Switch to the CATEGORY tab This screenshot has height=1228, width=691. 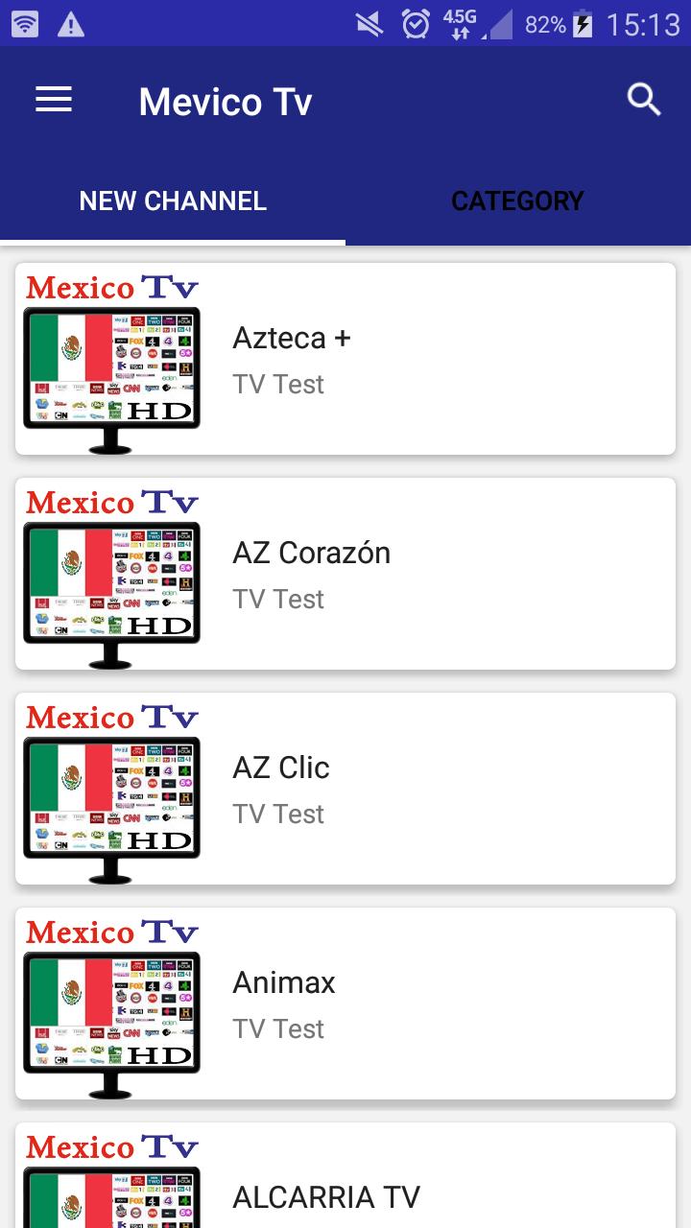pyautogui.click(x=517, y=201)
